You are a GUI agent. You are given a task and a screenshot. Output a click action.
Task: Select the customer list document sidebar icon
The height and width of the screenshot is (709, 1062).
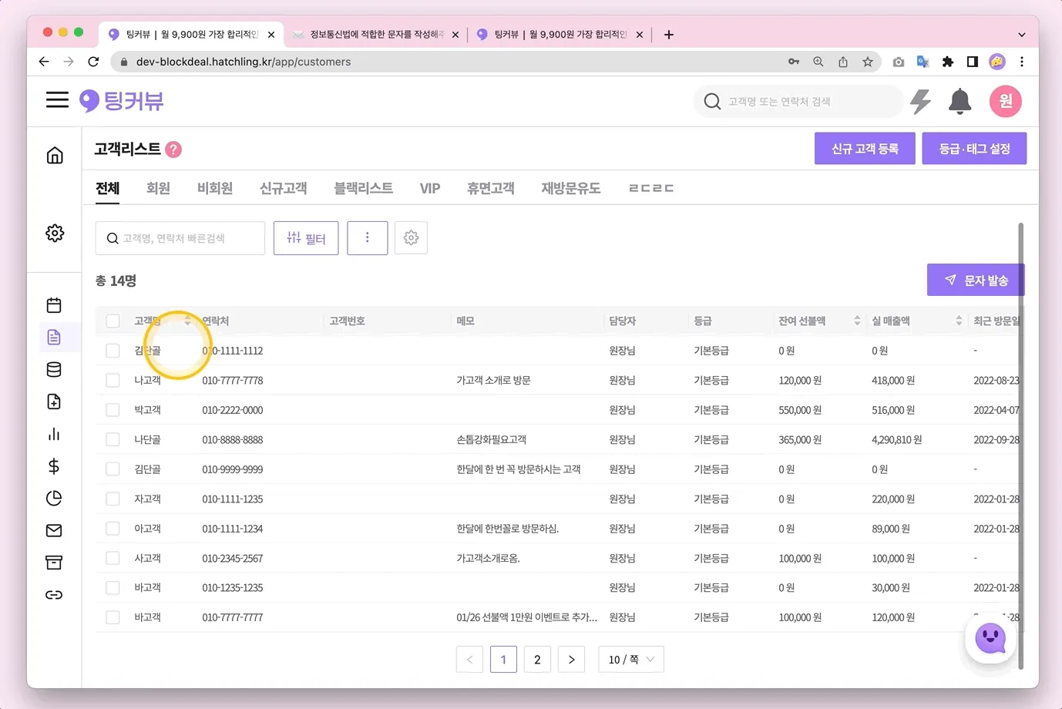pos(54,338)
